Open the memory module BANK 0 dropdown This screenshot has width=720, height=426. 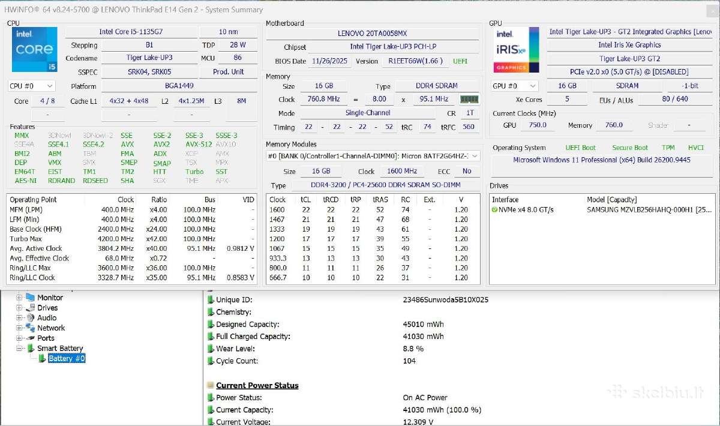click(x=373, y=156)
